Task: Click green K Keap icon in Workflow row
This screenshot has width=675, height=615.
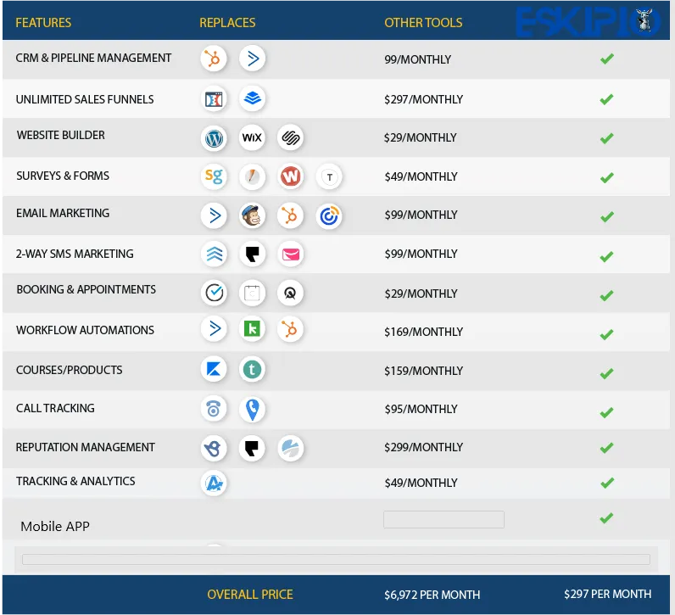Action: tap(252, 329)
